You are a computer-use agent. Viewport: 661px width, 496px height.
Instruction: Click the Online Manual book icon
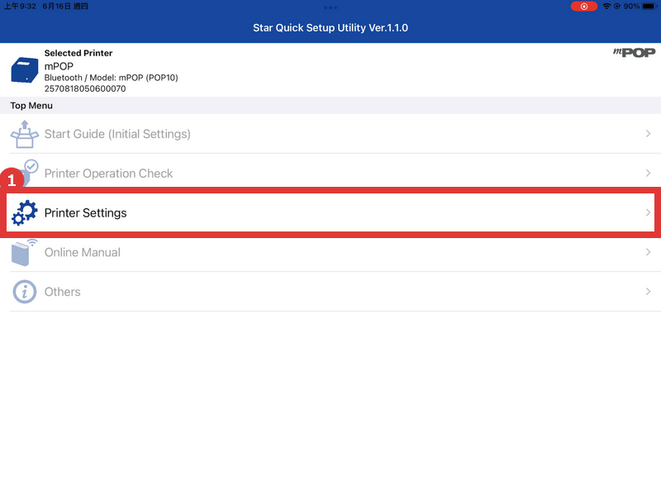tap(24, 253)
